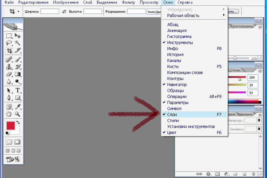Toggle the Параметры menu entry

pos(194,102)
